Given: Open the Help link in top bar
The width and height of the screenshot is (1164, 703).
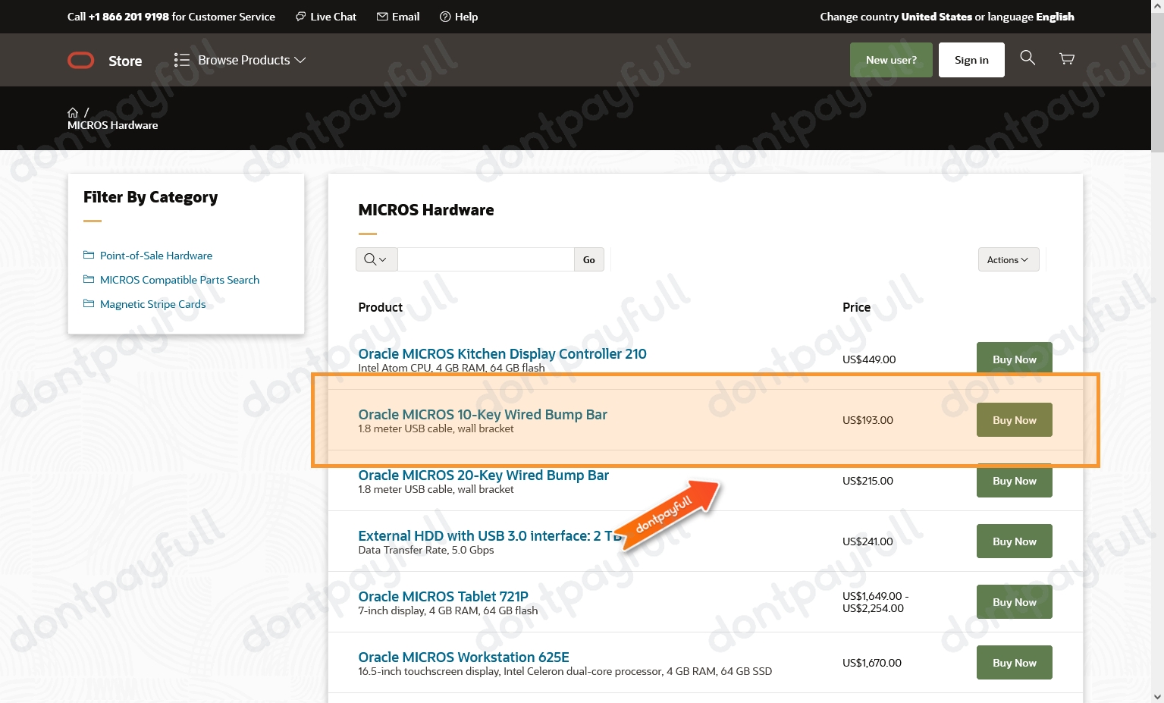Looking at the screenshot, I should (x=459, y=17).
